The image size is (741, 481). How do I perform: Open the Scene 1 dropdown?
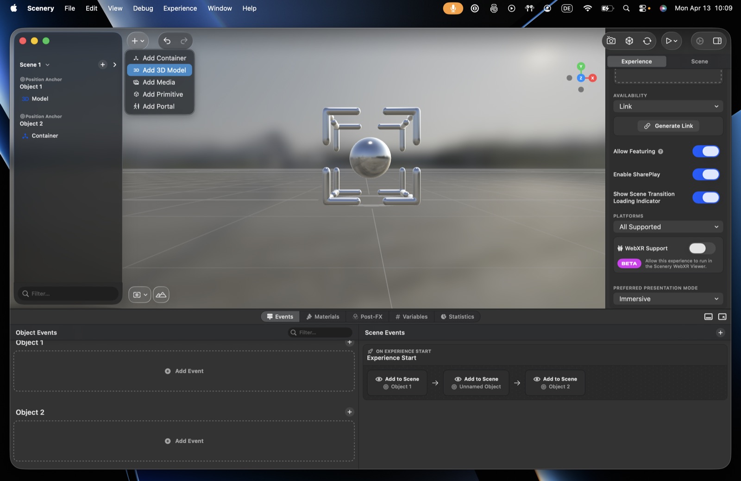34,65
